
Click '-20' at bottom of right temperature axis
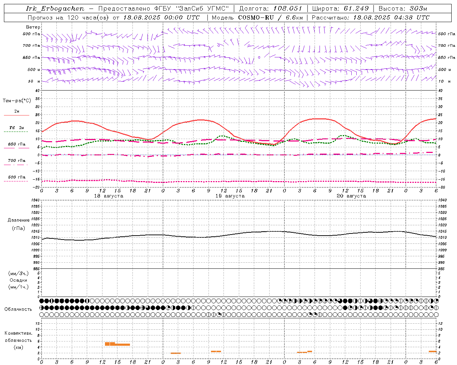coord(442,187)
